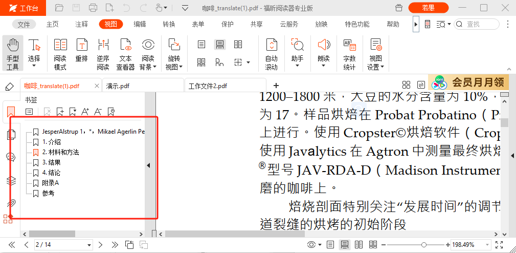Select bookmark 3. 结果
The width and height of the screenshot is (516, 253).
click(51, 163)
